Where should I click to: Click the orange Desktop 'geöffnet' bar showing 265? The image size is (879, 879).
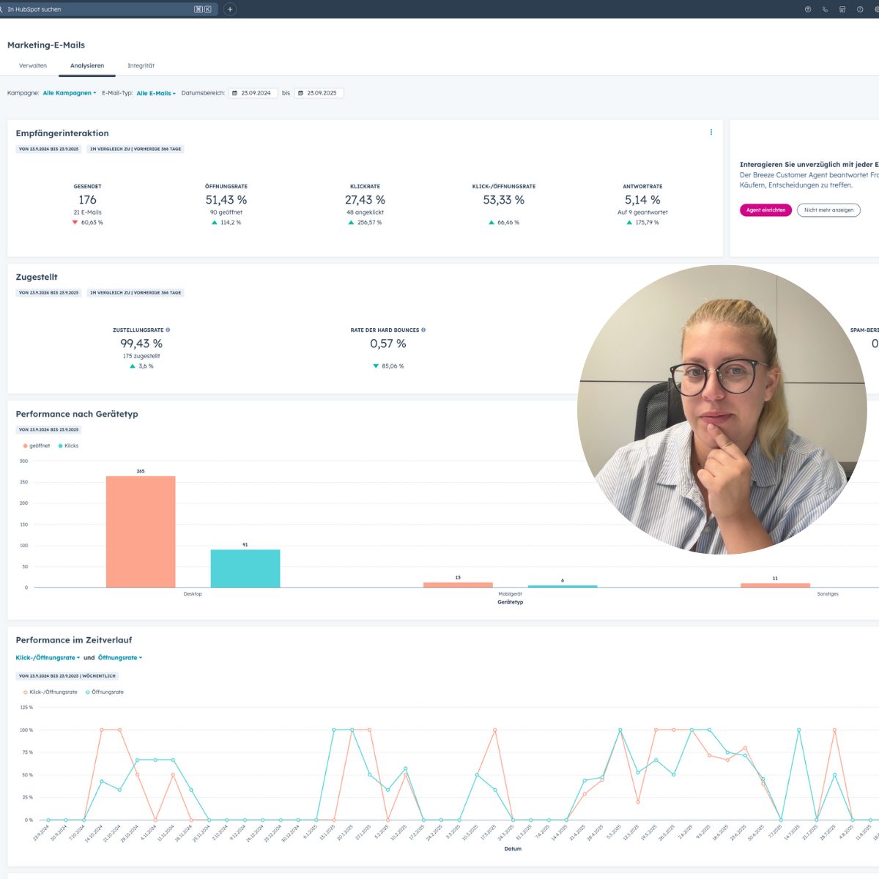pos(141,531)
